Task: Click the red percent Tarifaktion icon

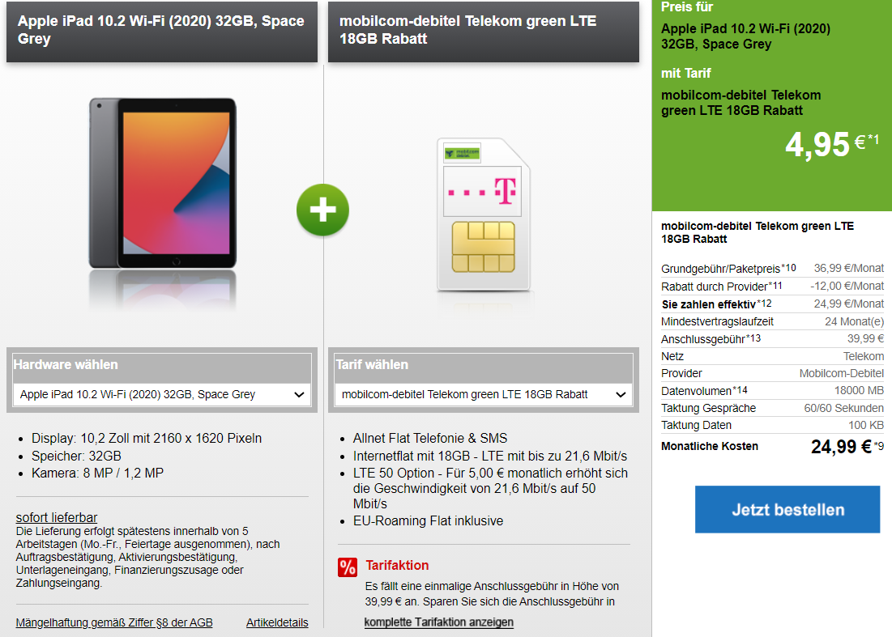Action: coord(347,567)
